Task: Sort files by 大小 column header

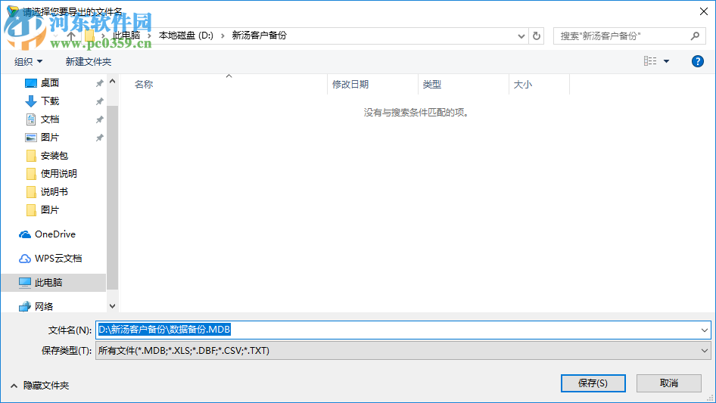Action: pyautogui.click(x=523, y=85)
